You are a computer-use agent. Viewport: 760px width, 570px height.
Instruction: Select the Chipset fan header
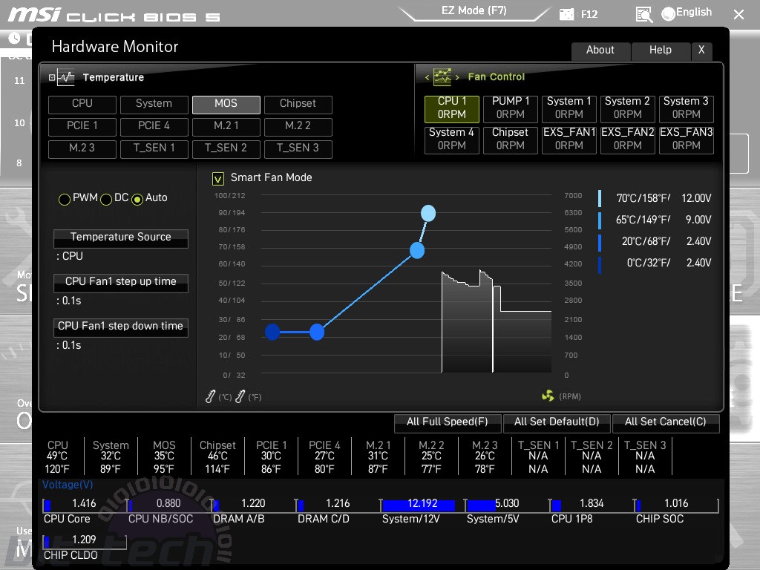(511, 140)
